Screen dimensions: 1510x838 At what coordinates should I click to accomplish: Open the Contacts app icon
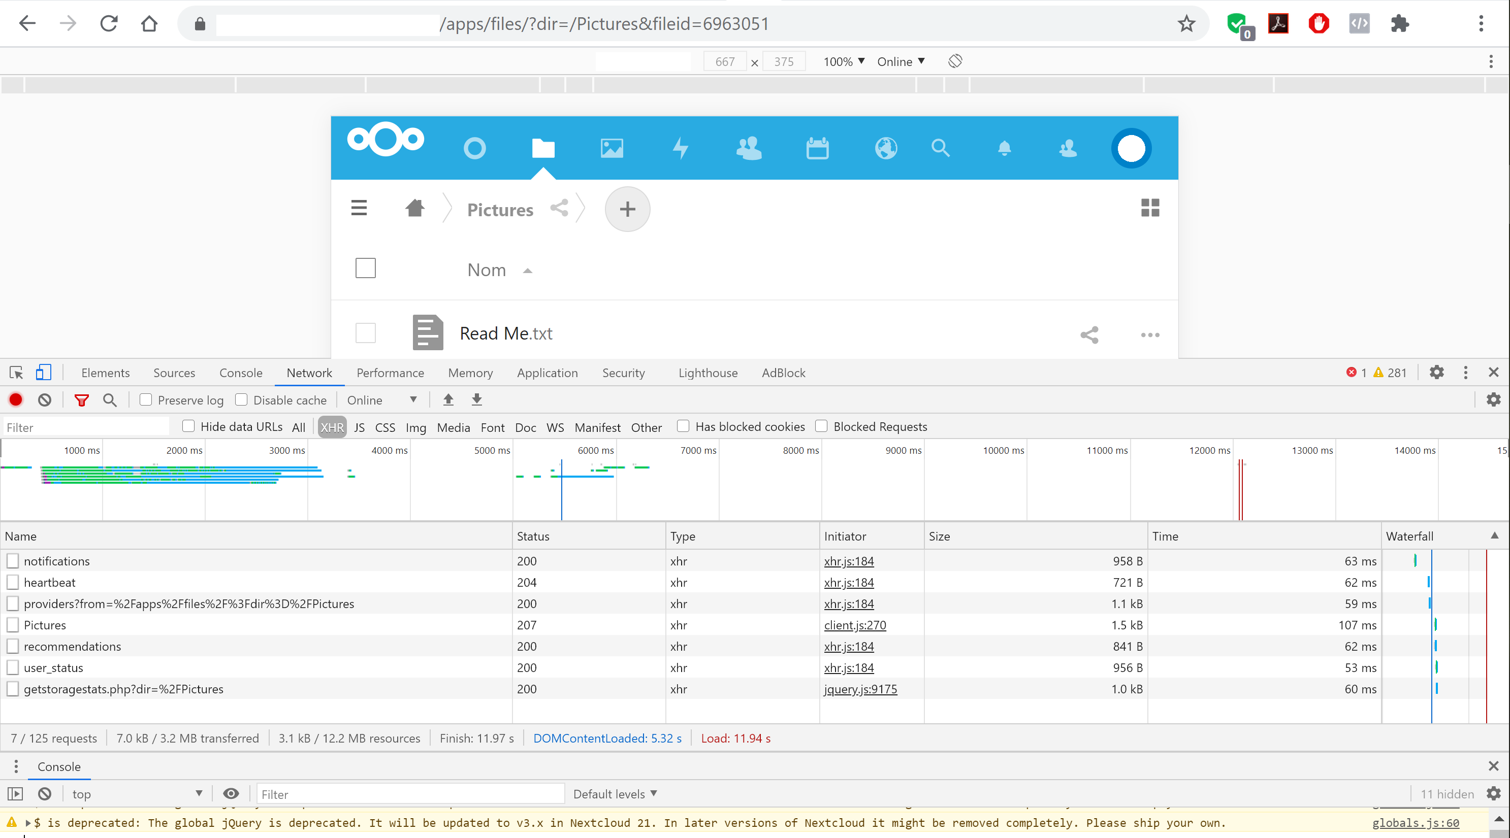click(x=749, y=148)
